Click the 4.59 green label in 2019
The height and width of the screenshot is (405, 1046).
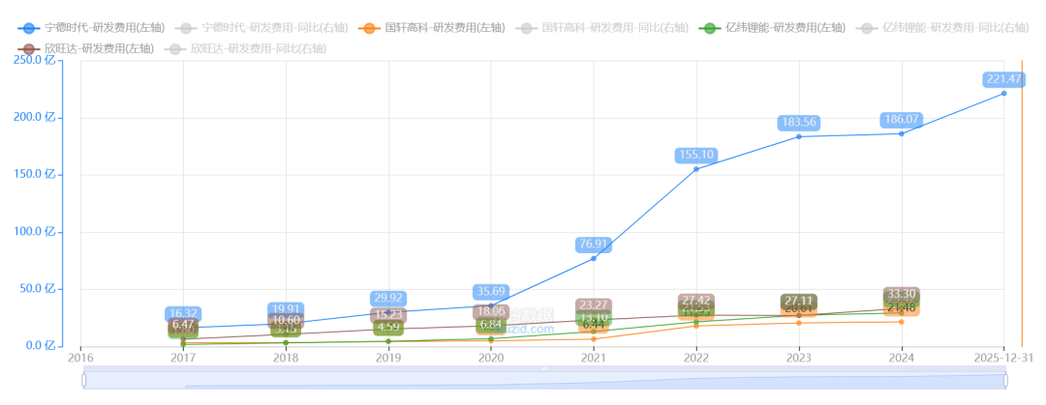[x=388, y=328]
